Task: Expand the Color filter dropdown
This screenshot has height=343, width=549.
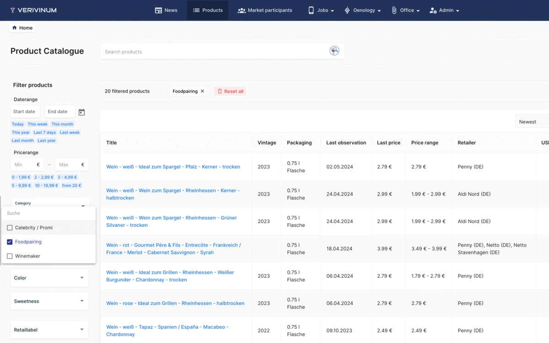Action: tap(49, 278)
